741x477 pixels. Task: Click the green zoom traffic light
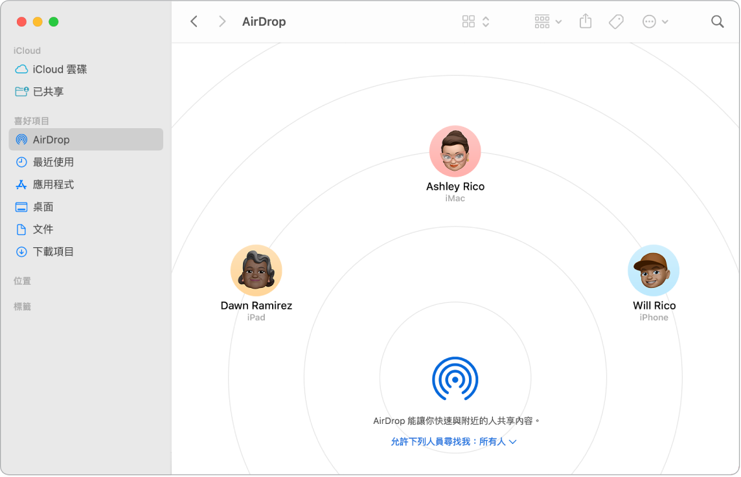pyautogui.click(x=55, y=21)
